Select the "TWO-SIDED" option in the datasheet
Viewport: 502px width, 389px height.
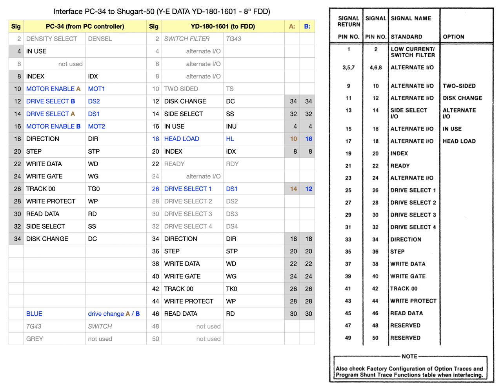tap(459, 86)
